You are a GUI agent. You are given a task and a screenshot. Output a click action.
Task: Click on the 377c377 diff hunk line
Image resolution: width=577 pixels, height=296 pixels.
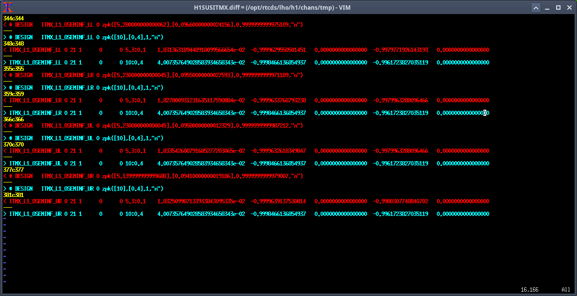[x=13, y=170]
